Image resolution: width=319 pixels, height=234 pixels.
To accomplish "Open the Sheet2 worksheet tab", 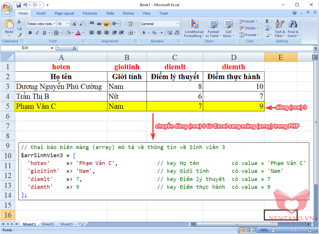I will point(47,224).
